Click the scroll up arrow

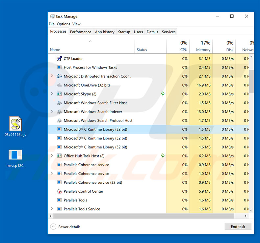click(251, 57)
